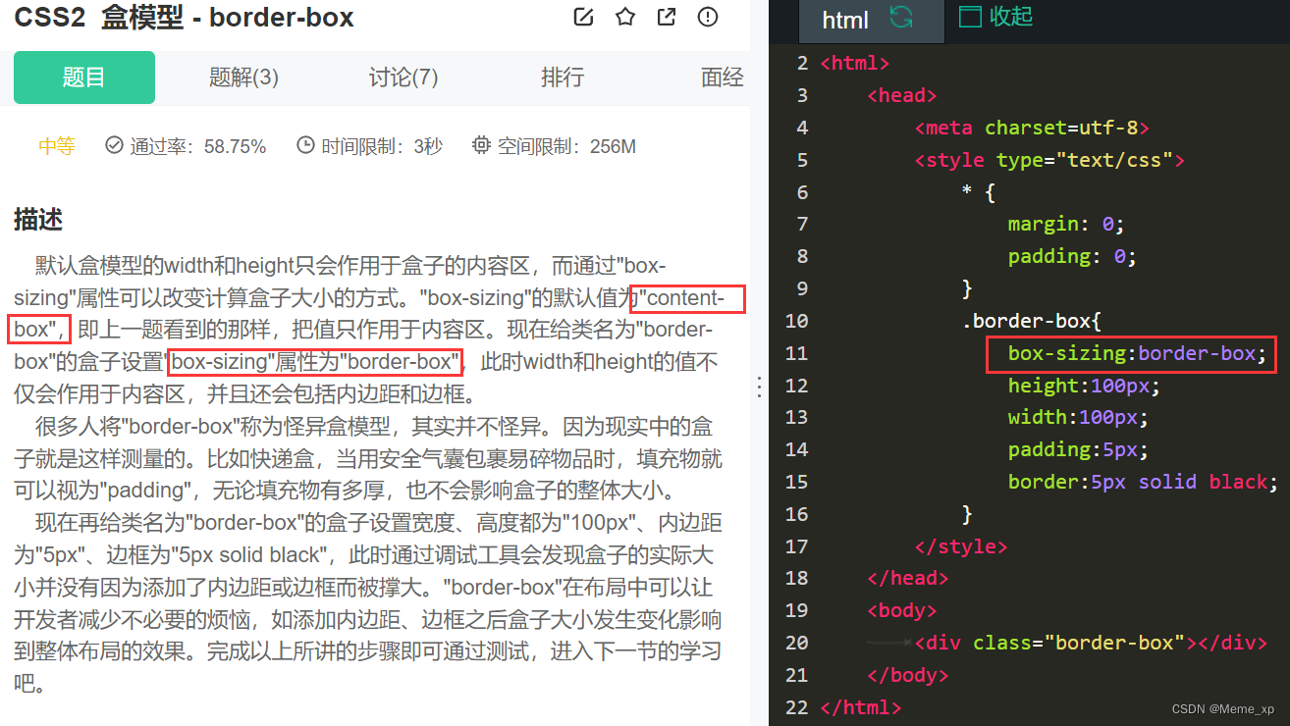Click the pass rate check icon
The width and height of the screenshot is (1290, 726).
[x=114, y=145]
